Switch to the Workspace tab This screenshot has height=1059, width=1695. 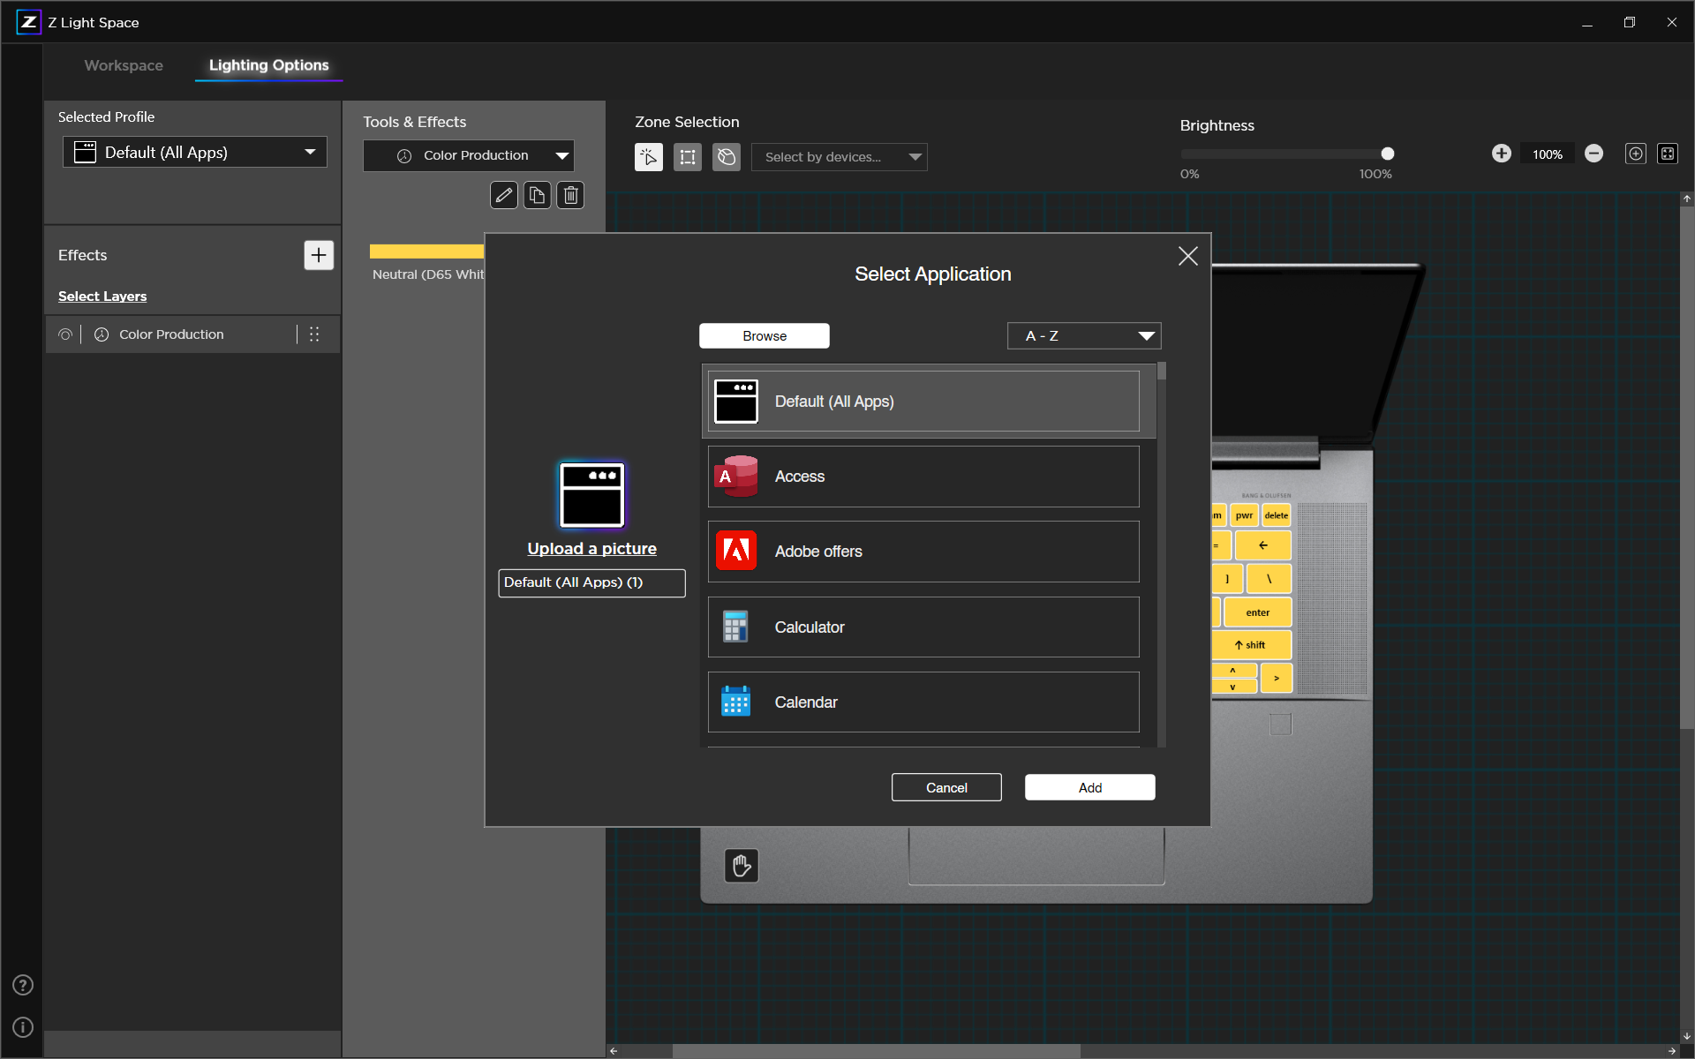pyautogui.click(x=124, y=65)
